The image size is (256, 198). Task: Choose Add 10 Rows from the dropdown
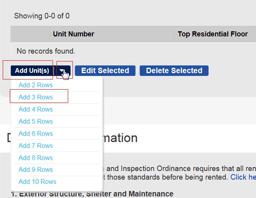[x=37, y=182]
